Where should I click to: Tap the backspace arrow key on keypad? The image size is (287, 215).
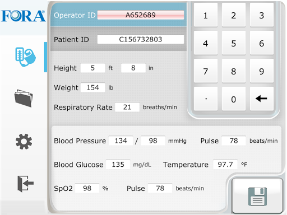click(262, 99)
